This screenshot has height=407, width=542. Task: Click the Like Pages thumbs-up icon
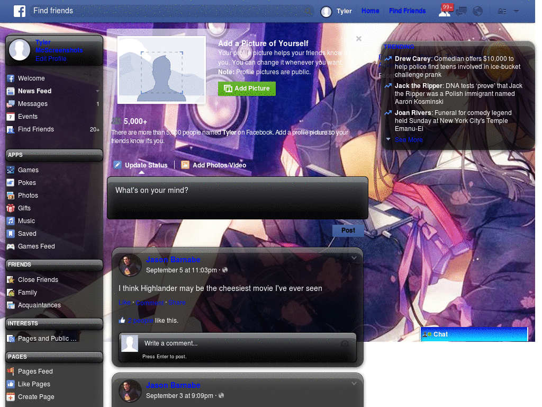[x=11, y=384]
